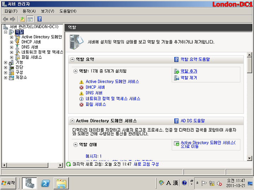Click the 새로 고침 구성 link
Viewport: 254px width, 190px height.
click(x=146, y=164)
